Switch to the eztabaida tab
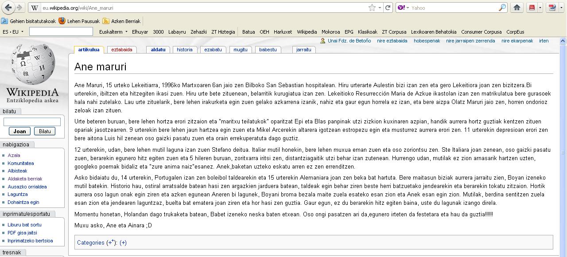This screenshot has height=257, width=567. pyautogui.click(x=122, y=50)
